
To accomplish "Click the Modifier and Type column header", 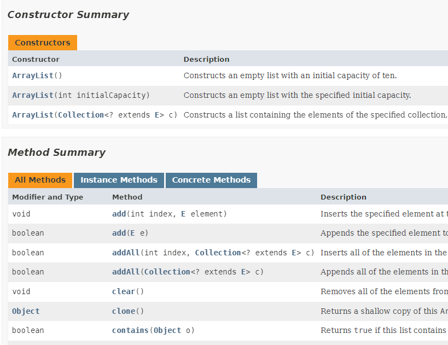I will [x=48, y=197].
